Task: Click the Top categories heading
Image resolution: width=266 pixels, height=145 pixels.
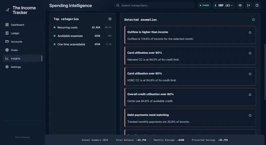Action: click(66, 19)
